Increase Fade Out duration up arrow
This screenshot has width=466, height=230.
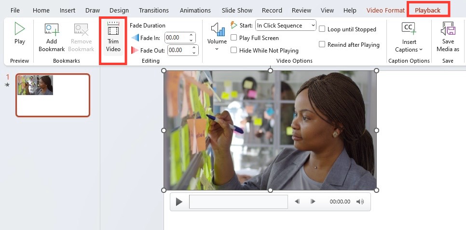194,47
